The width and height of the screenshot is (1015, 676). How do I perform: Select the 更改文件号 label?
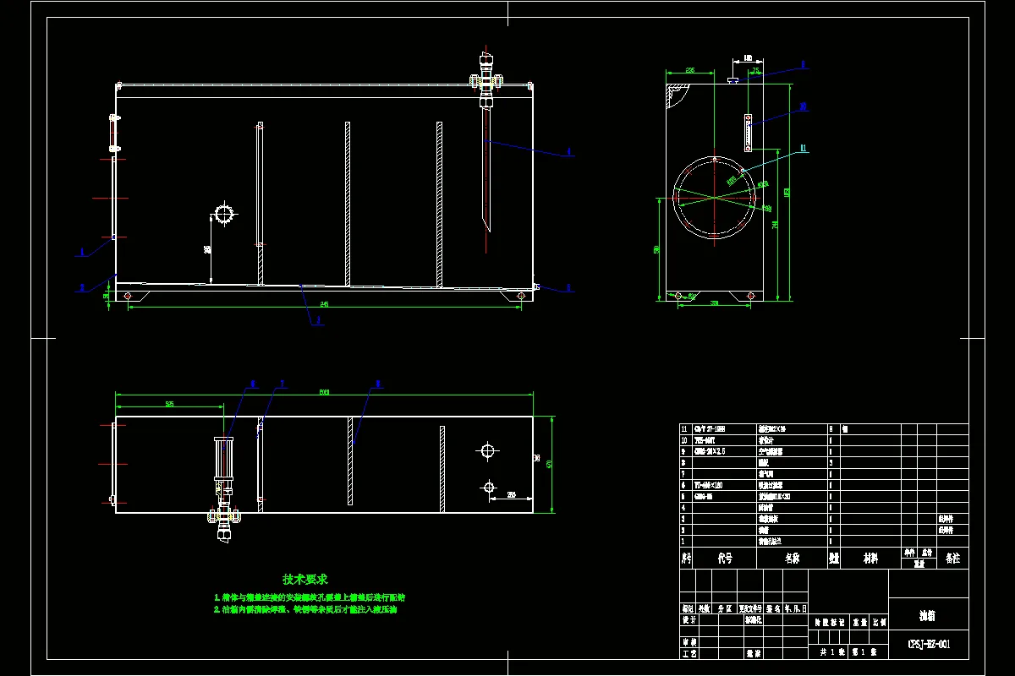click(x=750, y=608)
